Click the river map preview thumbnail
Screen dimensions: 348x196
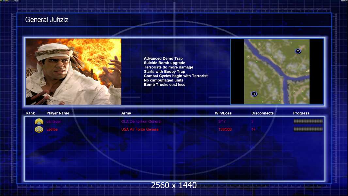[277, 72]
